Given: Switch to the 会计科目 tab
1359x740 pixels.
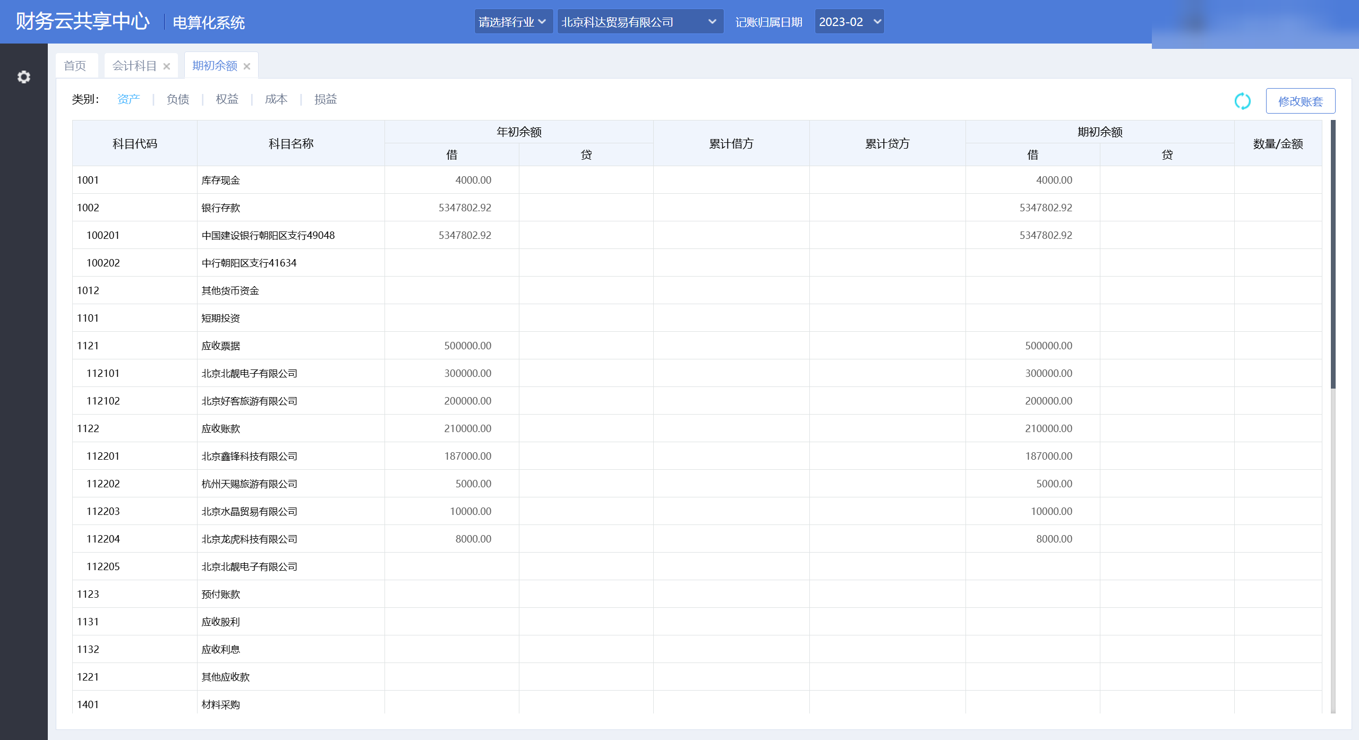Looking at the screenshot, I should click(x=134, y=66).
